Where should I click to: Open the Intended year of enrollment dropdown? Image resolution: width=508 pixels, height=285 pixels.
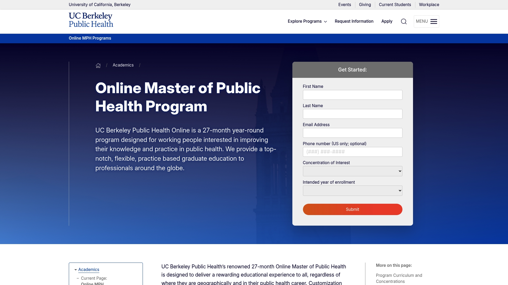(352, 191)
